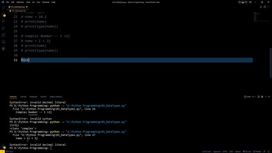
Task: Change file encoding via UTF-8
Action: point(225,151)
